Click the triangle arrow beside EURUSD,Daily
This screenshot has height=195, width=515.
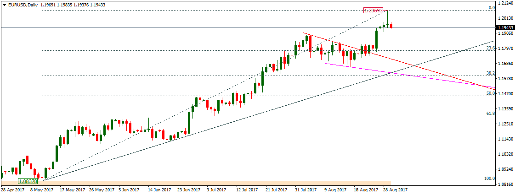pyautogui.click(x=3, y=4)
